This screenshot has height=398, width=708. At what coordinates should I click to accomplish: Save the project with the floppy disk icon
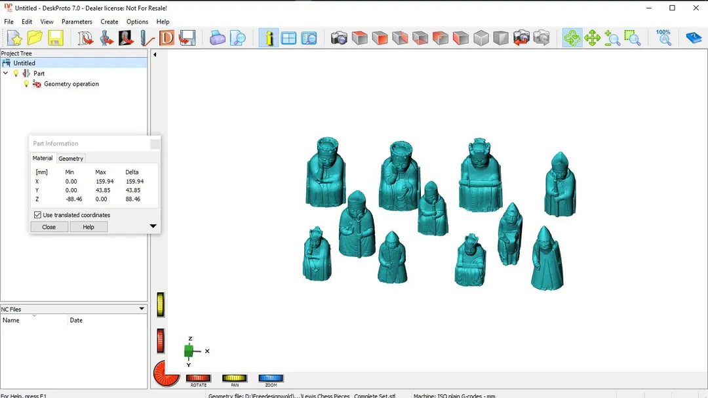56,39
